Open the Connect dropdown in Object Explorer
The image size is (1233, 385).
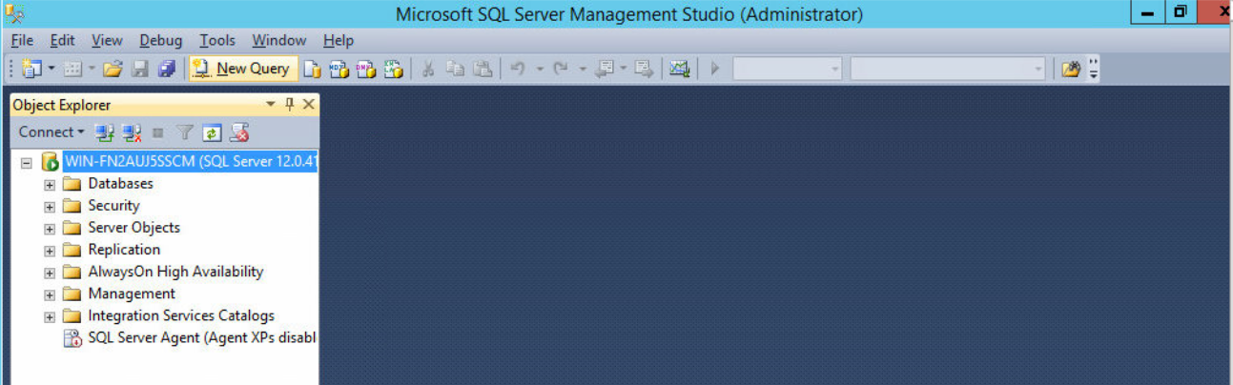[x=51, y=132]
